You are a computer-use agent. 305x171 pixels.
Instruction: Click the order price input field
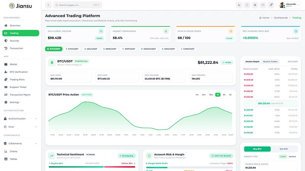coord(270,166)
